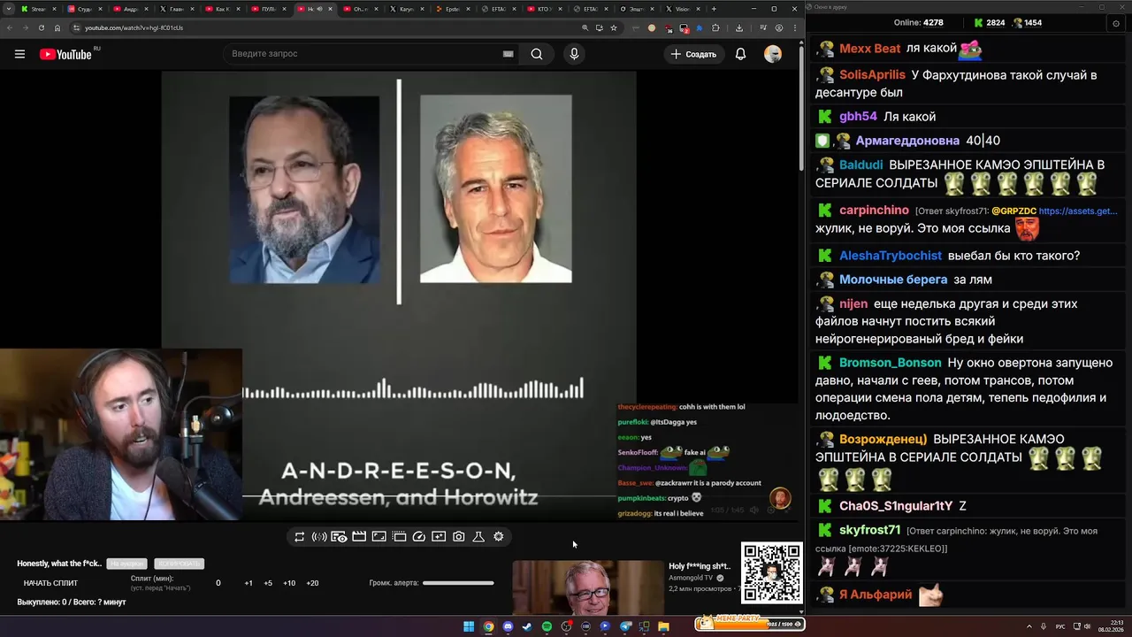The image size is (1132, 637).
Task: Add +20 minutes to split
Action: coord(312,583)
